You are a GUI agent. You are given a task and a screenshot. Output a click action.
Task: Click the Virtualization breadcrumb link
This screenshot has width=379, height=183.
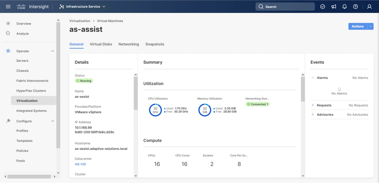coord(80,21)
